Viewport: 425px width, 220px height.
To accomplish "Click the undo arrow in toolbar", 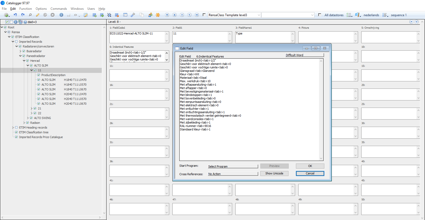I will [15, 15].
